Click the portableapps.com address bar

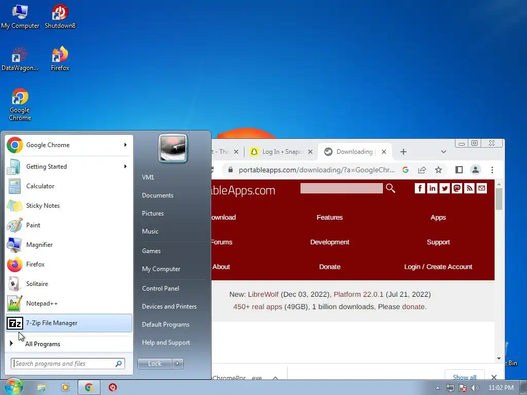click(x=316, y=170)
